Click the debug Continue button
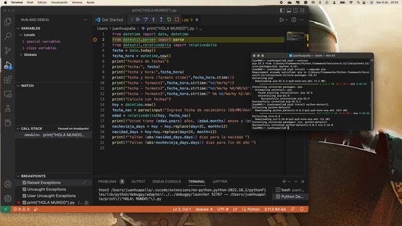402x226 pixels. [138, 19]
